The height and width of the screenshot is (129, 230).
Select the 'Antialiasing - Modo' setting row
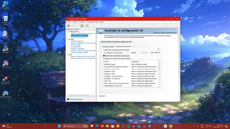coord(130,74)
